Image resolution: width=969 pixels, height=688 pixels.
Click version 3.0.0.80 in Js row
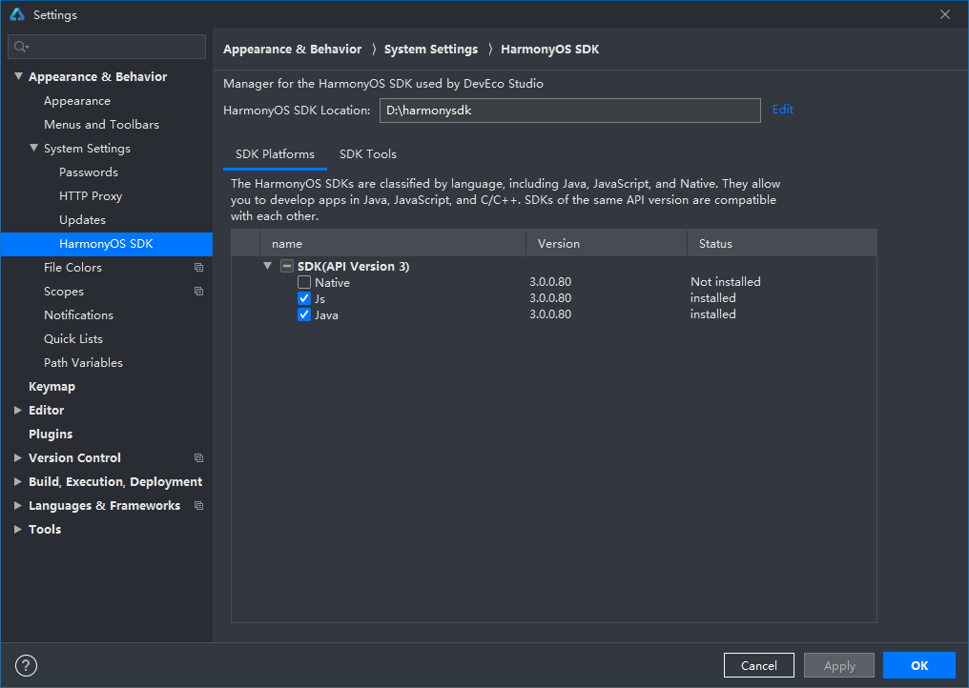coord(550,297)
